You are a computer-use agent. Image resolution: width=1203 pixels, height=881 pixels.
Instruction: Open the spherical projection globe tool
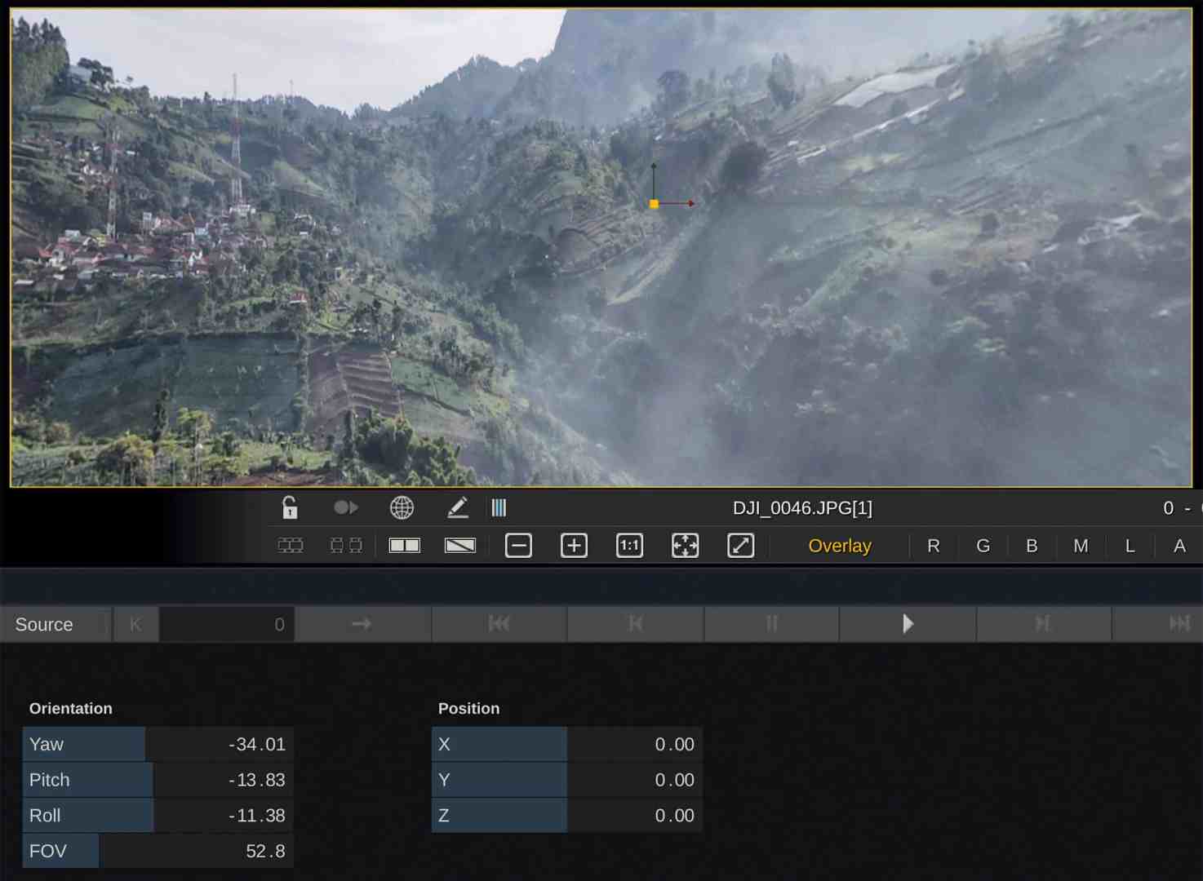click(402, 507)
